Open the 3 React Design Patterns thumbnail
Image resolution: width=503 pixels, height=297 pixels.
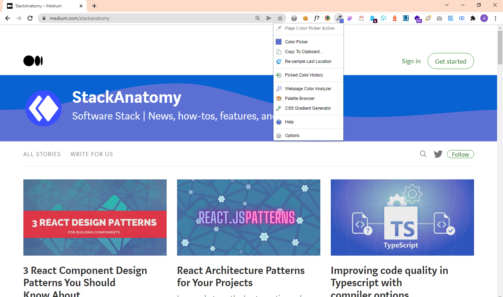pyautogui.click(x=95, y=217)
